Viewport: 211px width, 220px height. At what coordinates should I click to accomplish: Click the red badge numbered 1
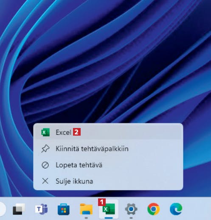pyautogui.click(x=102, y=202)
